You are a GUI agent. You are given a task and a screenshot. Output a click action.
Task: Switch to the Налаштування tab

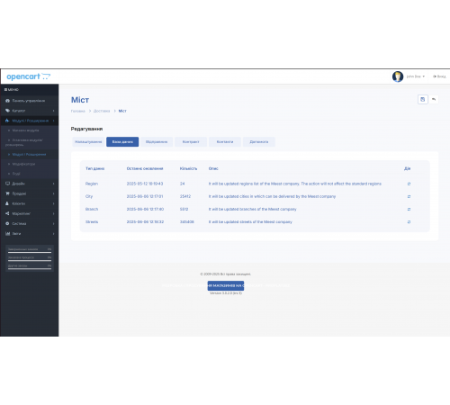[88, 142]
